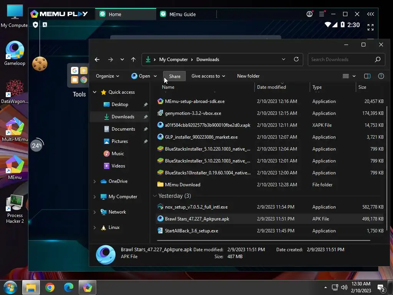393x295 pixels.
Task: Expand address bar history dropdown
Action: pyautogui.click(x=284, y=60)
